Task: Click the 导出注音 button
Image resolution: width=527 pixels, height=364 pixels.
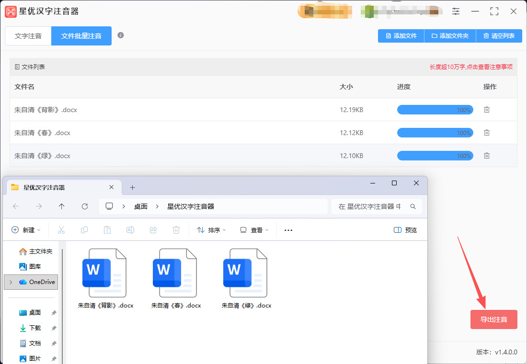Action: [493, 319]
